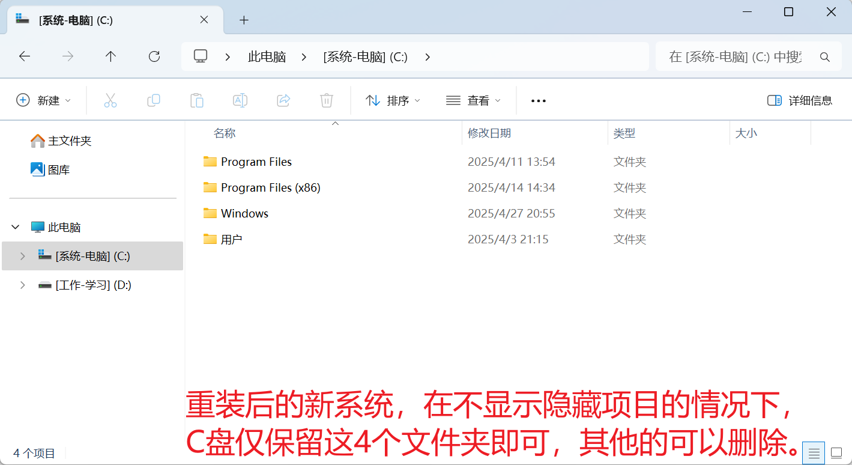This screenshot has height=465, width=852.
Task: Sort by the 名称 column header
Action: tap(225, 133)
